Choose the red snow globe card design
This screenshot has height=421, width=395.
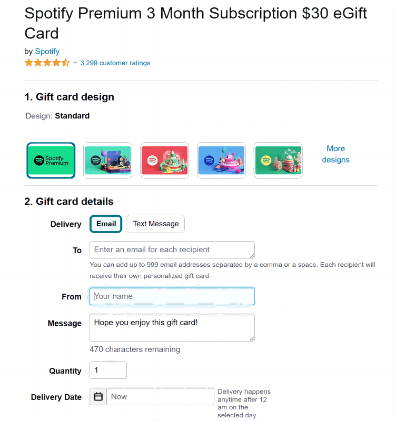(165, 161)
